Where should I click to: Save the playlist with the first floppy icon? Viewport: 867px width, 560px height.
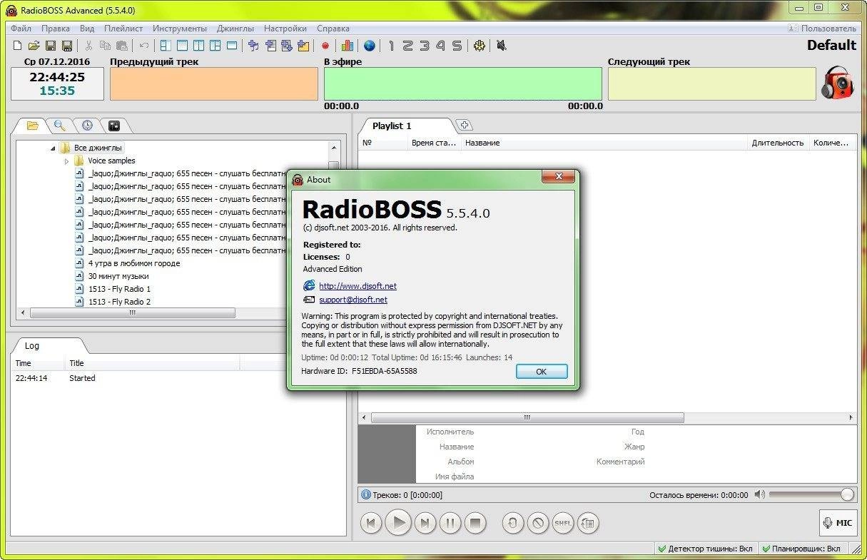pyautogui.click(x=51, y=46)
